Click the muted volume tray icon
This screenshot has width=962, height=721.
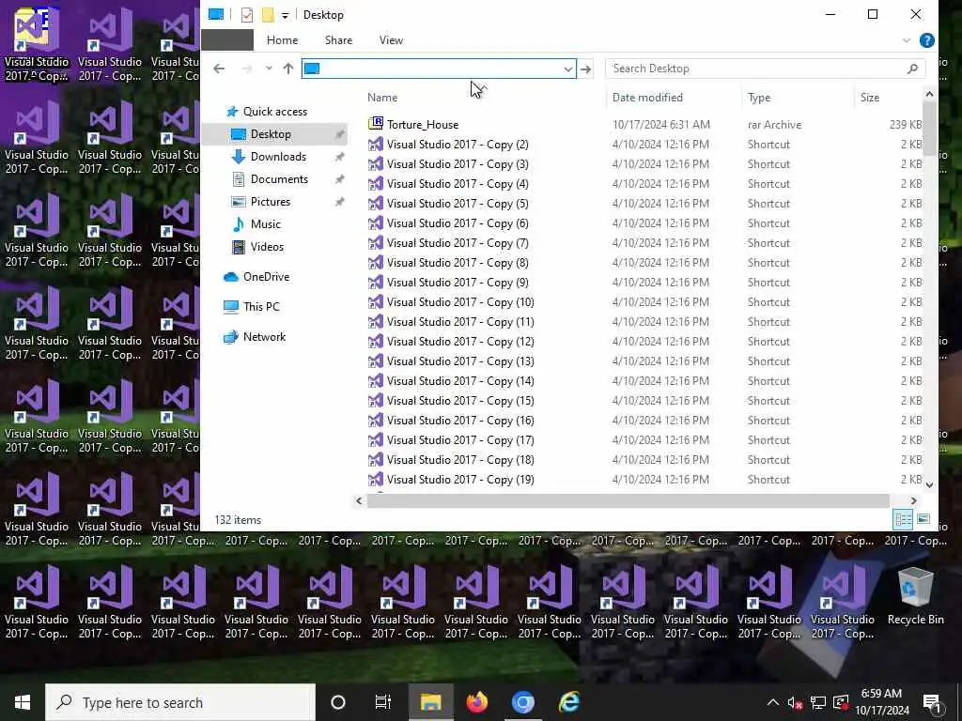[x=795, y=703]
